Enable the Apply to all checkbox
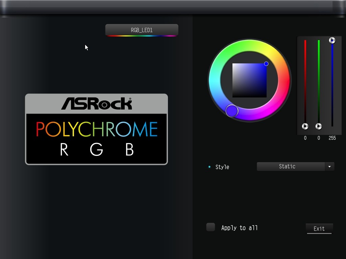This screenshot has width=346, height=259. pyautogui.click(x=211, y=227)
